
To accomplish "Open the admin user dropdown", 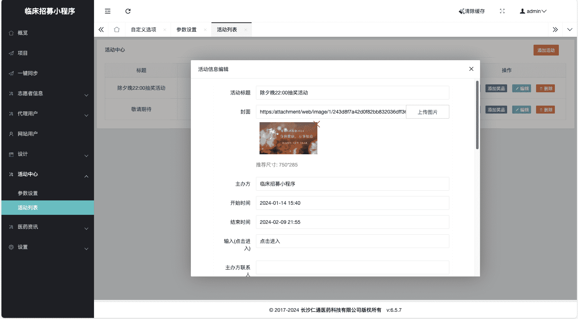I will coord(533,11).
